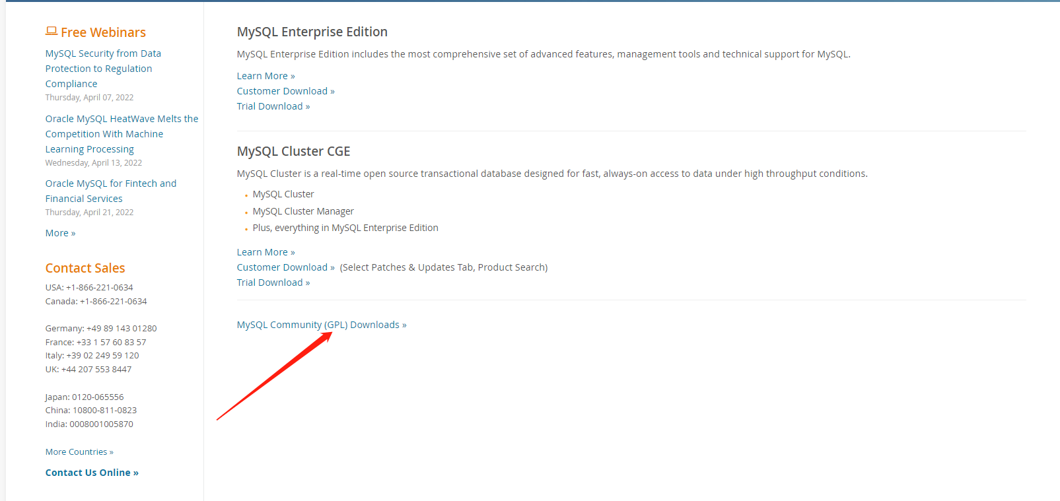
Task: Click the MySQL Enterprise Edition heading
Action: pyautogui.click(x=312, y=32)
